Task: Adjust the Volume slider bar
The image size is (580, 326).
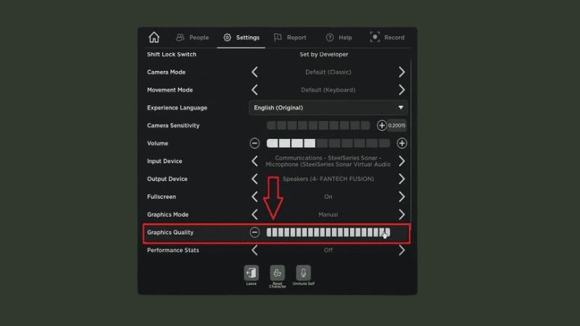Action: 328,143
